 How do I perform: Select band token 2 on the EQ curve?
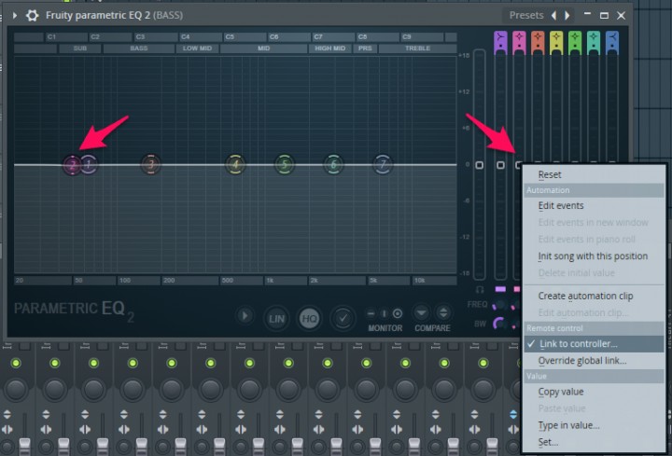coord(72,165)
